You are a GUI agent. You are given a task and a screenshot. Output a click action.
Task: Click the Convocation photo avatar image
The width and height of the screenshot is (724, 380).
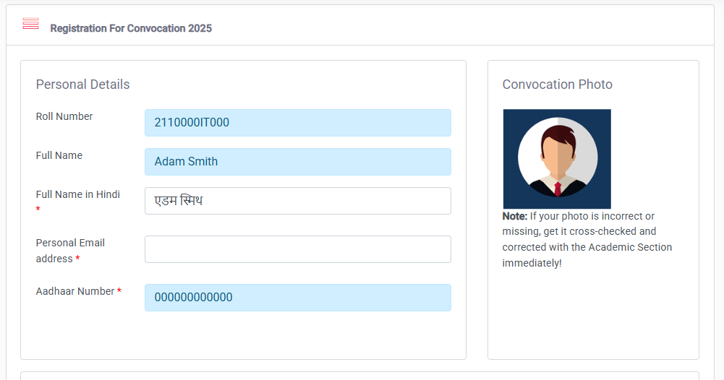click(x=557, y=159)
